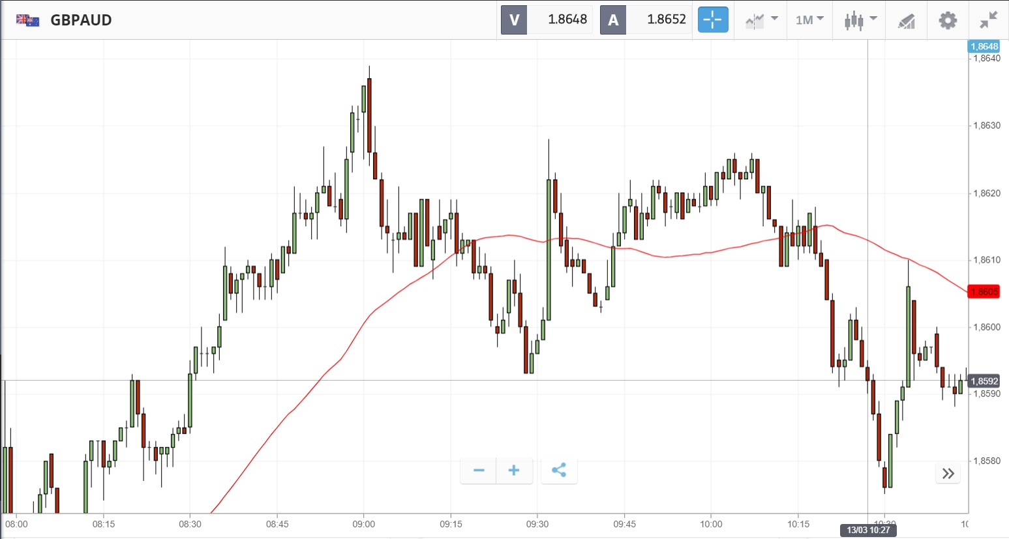Select the drawing tools icon
The width and height of the screenshot is (1009, 539).
click(x=906, y=21)
